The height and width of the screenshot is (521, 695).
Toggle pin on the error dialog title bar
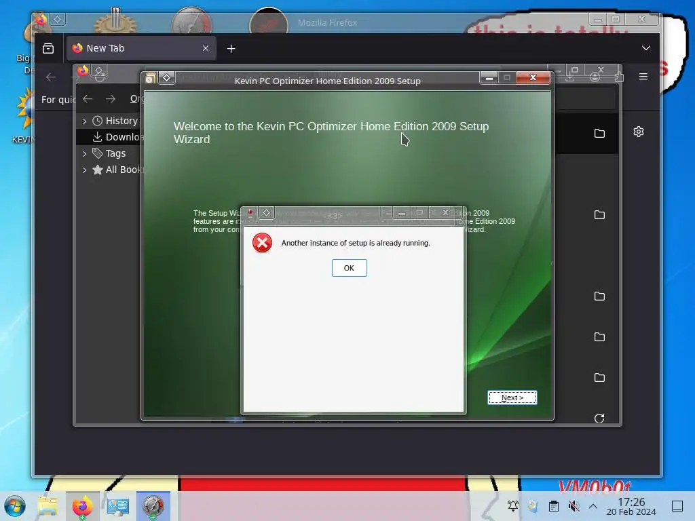click(x=266, y=212)
